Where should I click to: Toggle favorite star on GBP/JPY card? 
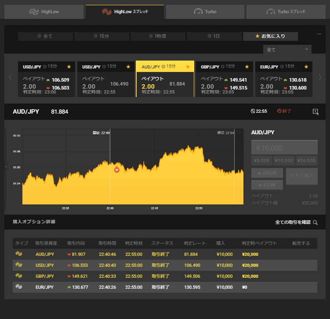[247, 67]
